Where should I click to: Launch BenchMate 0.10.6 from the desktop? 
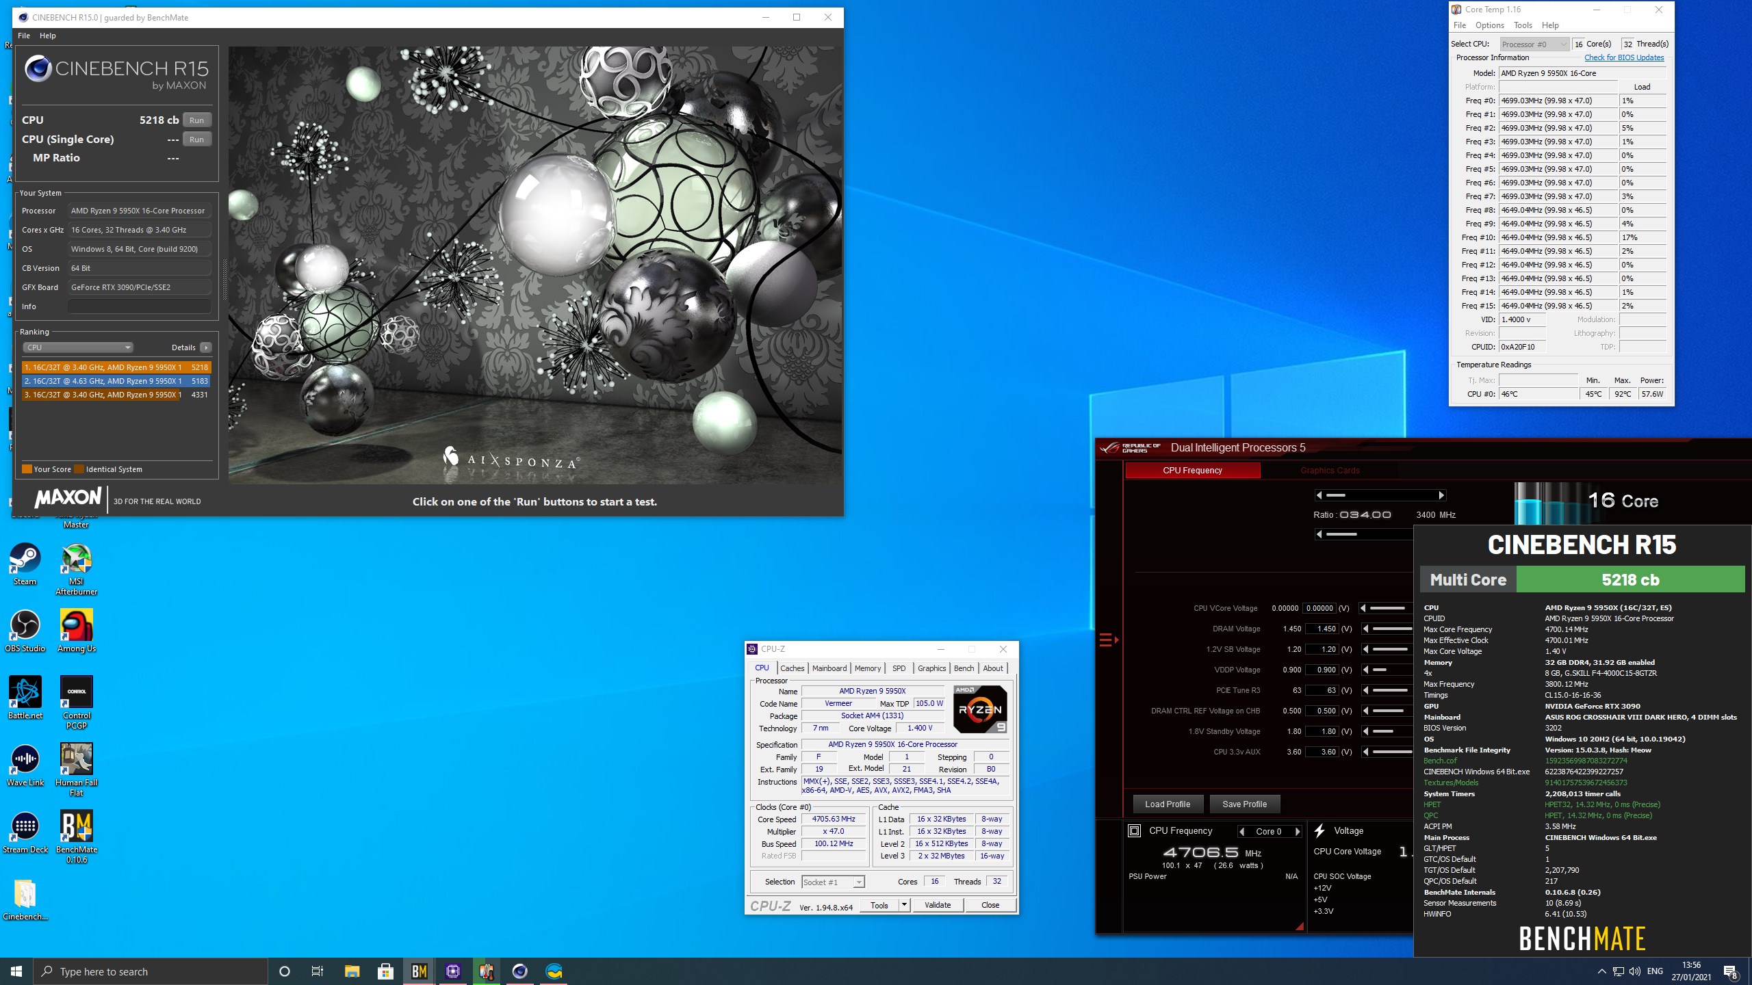76,837
